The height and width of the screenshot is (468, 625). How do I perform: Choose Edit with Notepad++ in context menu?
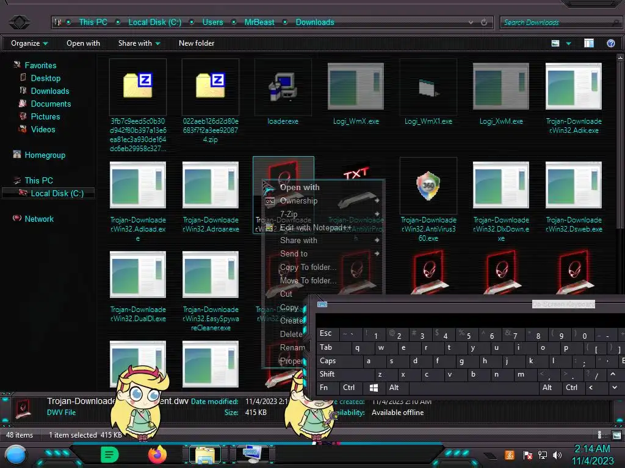pyautogui.click(x=323, y=228)
